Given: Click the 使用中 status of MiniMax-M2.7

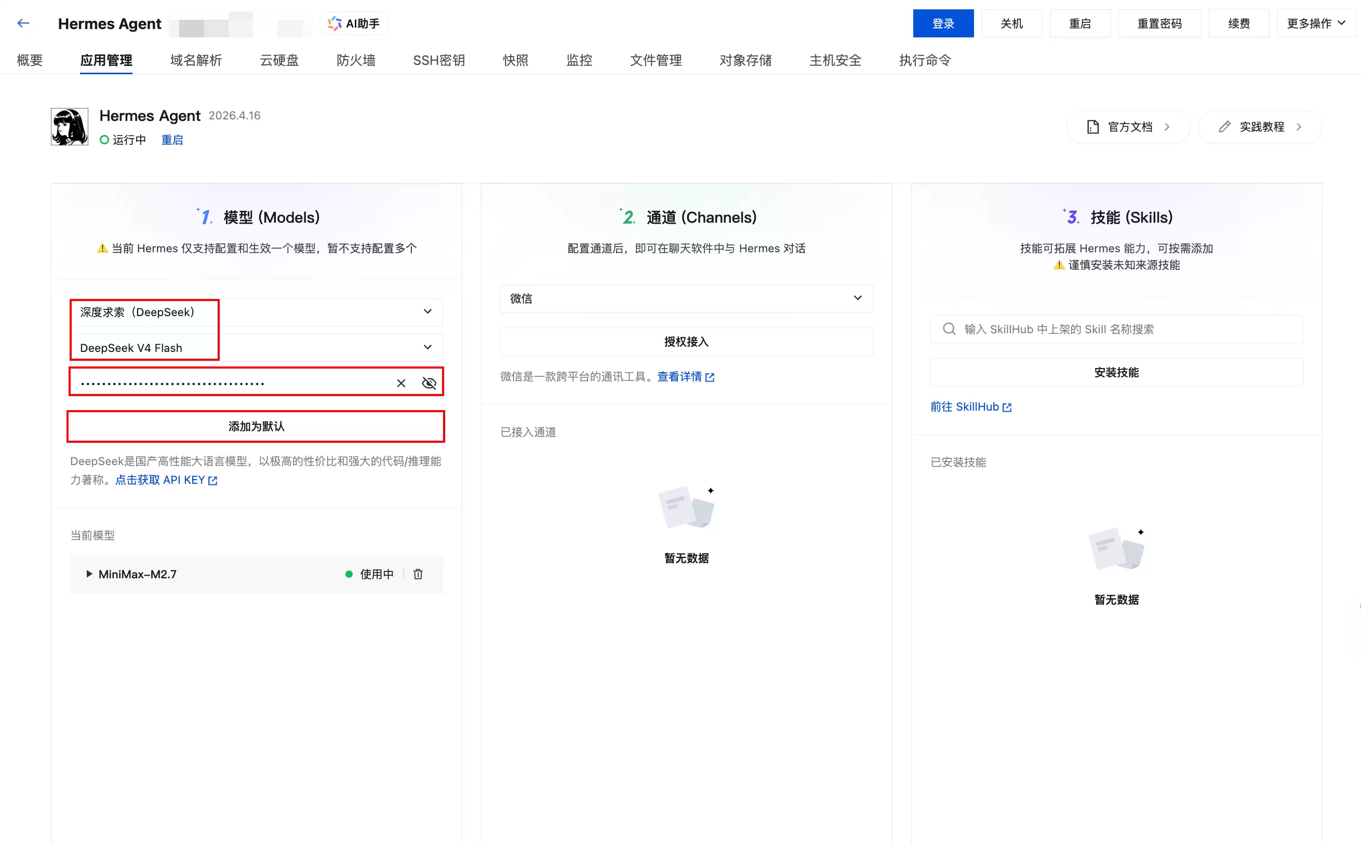Looking at the screenshot, I should (369, 574).
